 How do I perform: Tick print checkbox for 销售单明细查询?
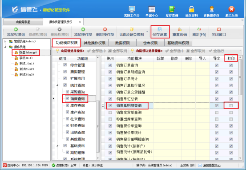[231, 105]
